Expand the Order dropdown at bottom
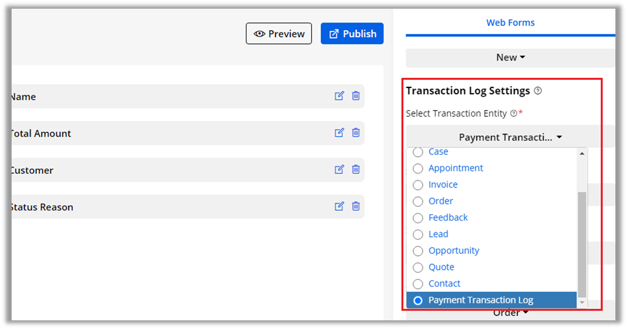This screenshot has height=329, width=627. 510,313
